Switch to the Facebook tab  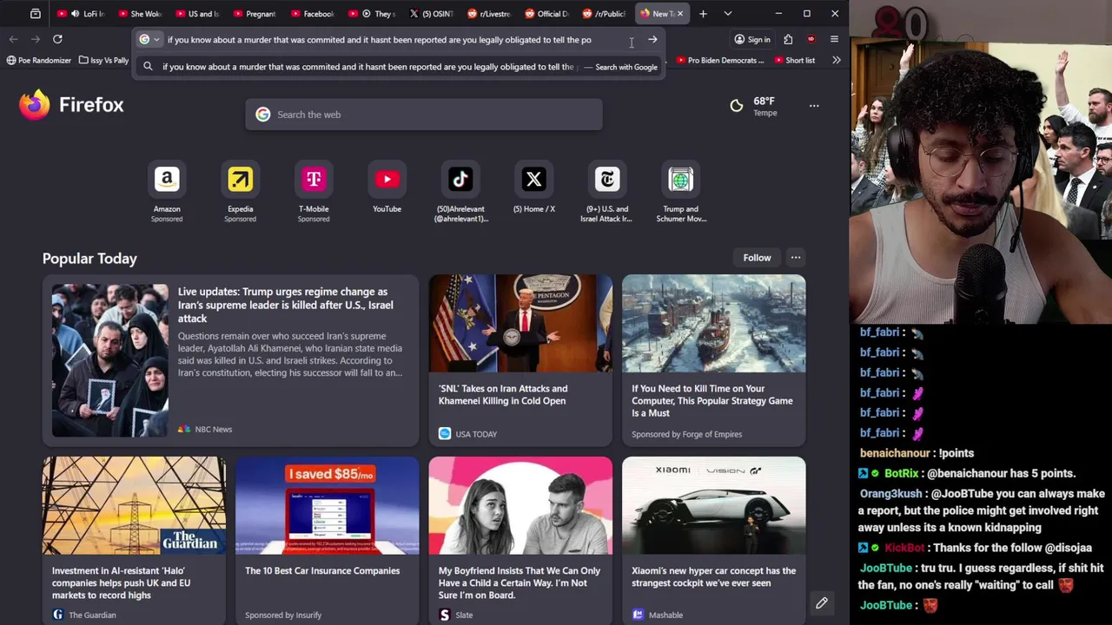tap(313, 14)
